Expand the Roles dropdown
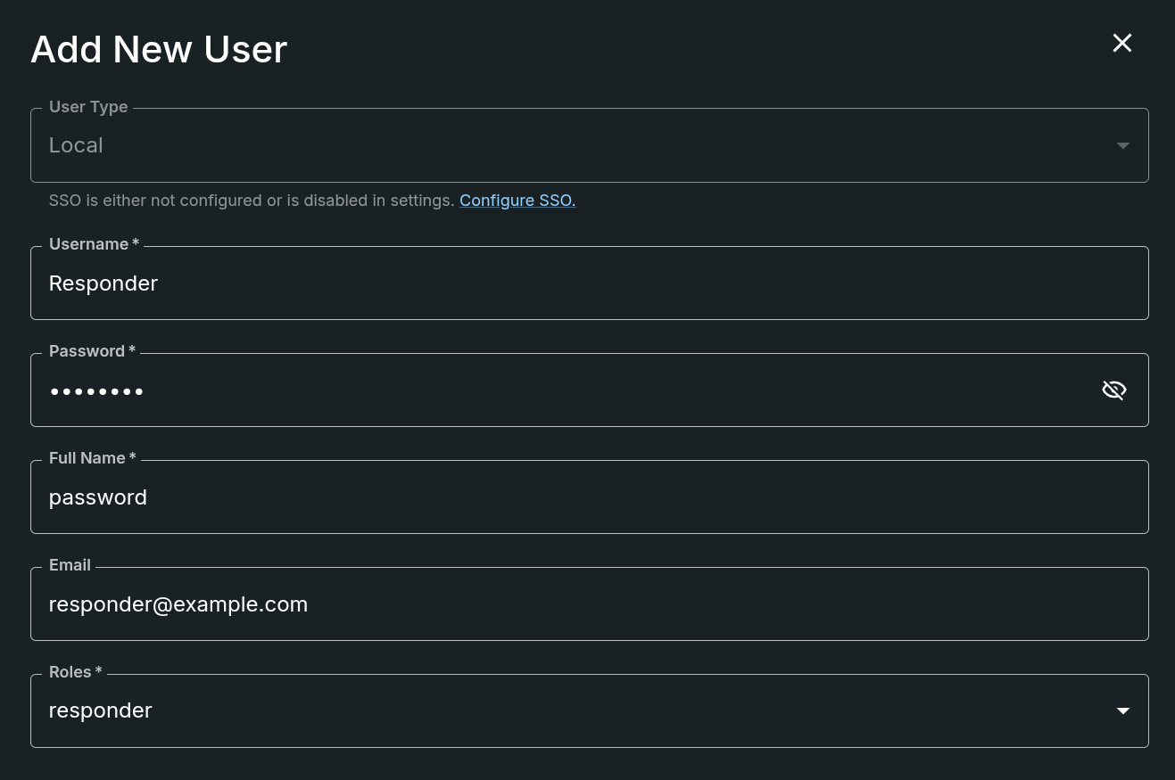Screen dimensions: 1175x780 (590, 710)
